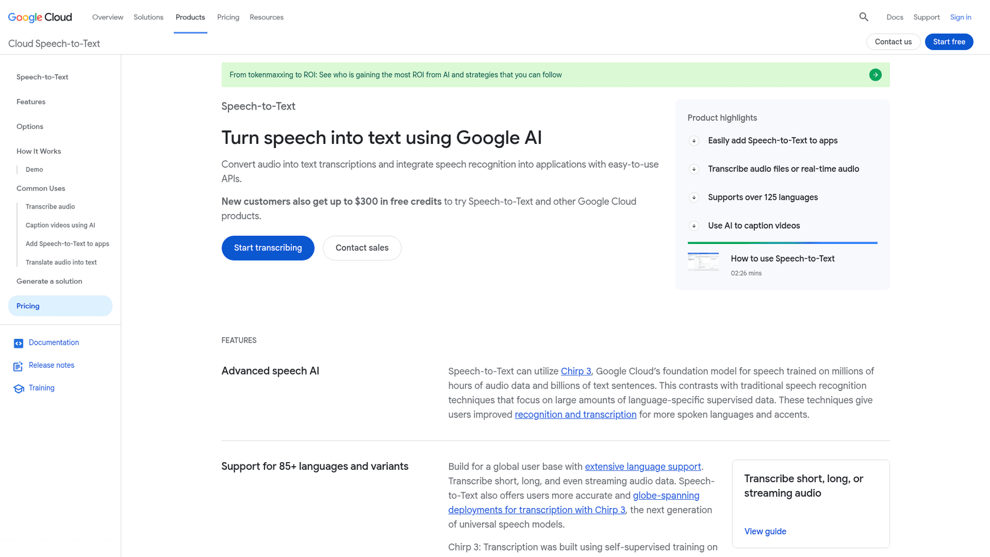Open the Docs link

click(895, 17)
